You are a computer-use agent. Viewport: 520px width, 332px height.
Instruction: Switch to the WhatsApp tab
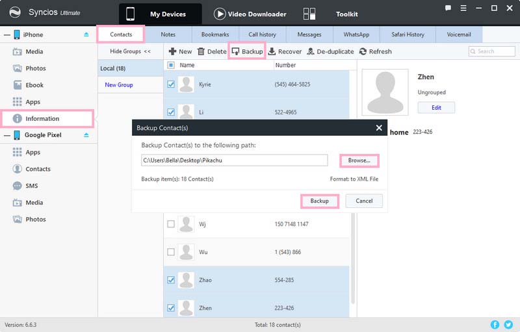[356, 34]
